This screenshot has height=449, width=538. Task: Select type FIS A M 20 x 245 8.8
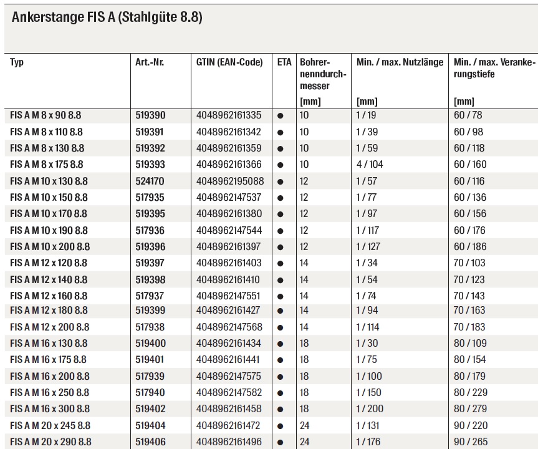(50, 426)
